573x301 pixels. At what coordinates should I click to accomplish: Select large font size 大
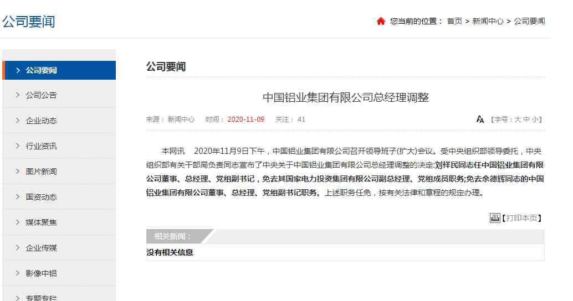pyautogui.click(x=518, y=120)
